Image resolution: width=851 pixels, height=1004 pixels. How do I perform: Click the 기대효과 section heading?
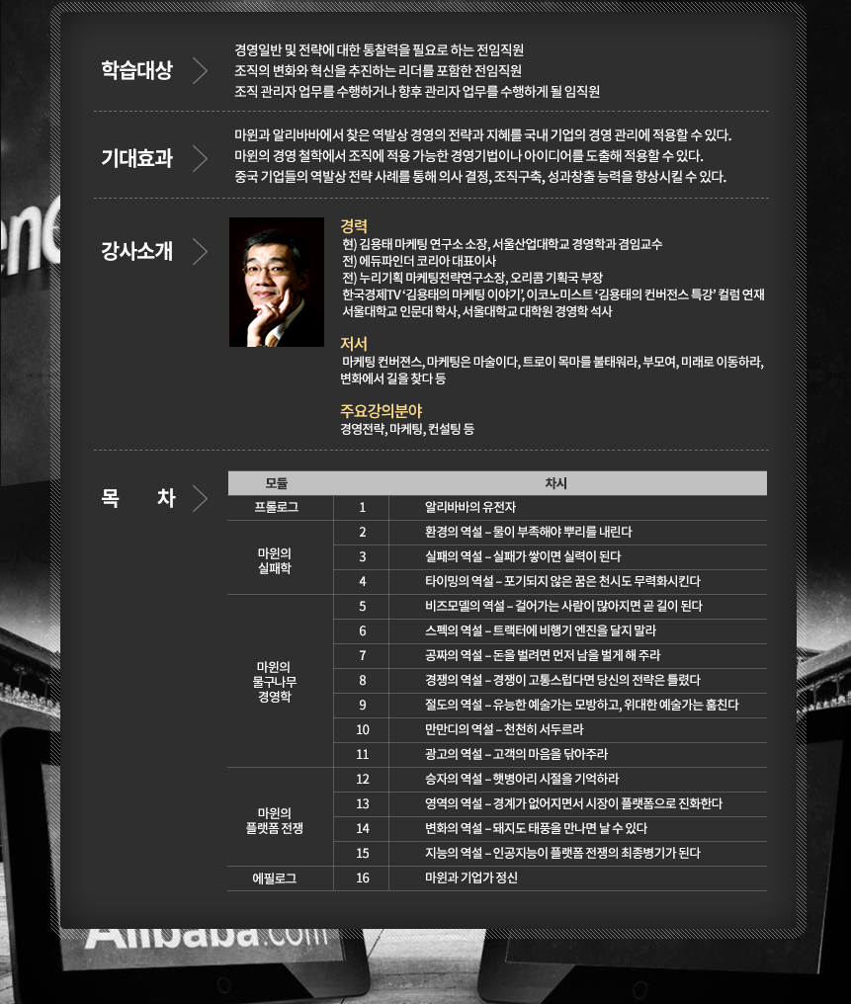(137, 158)
